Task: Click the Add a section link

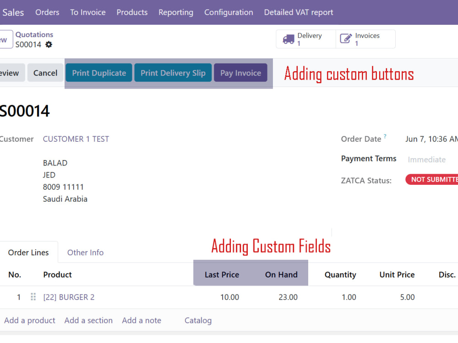Action: click(x=88, y=320)
